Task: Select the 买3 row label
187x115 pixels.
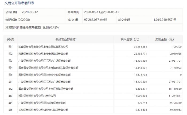Action: (10, 61)
